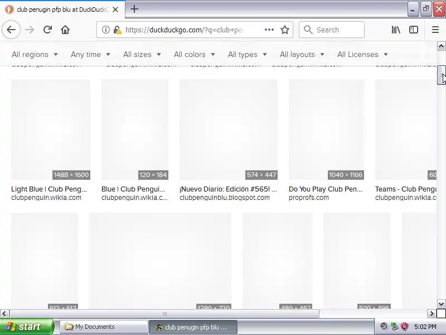Open a new tab with plus button
The height and width of the screenshot is (335, 446).
(x=134, y=9)
